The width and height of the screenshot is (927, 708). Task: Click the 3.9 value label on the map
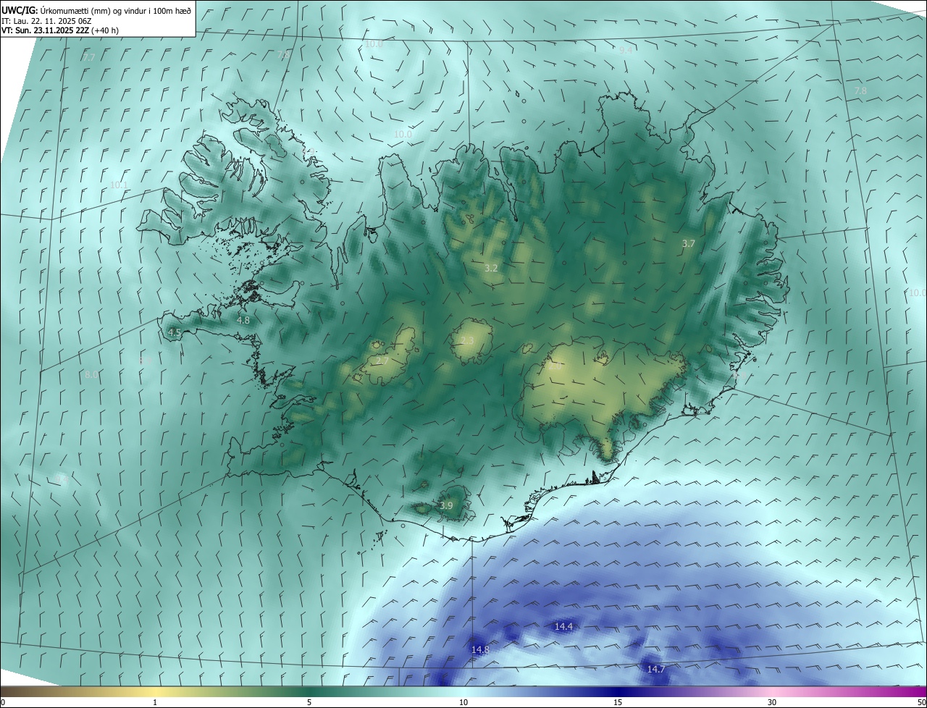446,505
